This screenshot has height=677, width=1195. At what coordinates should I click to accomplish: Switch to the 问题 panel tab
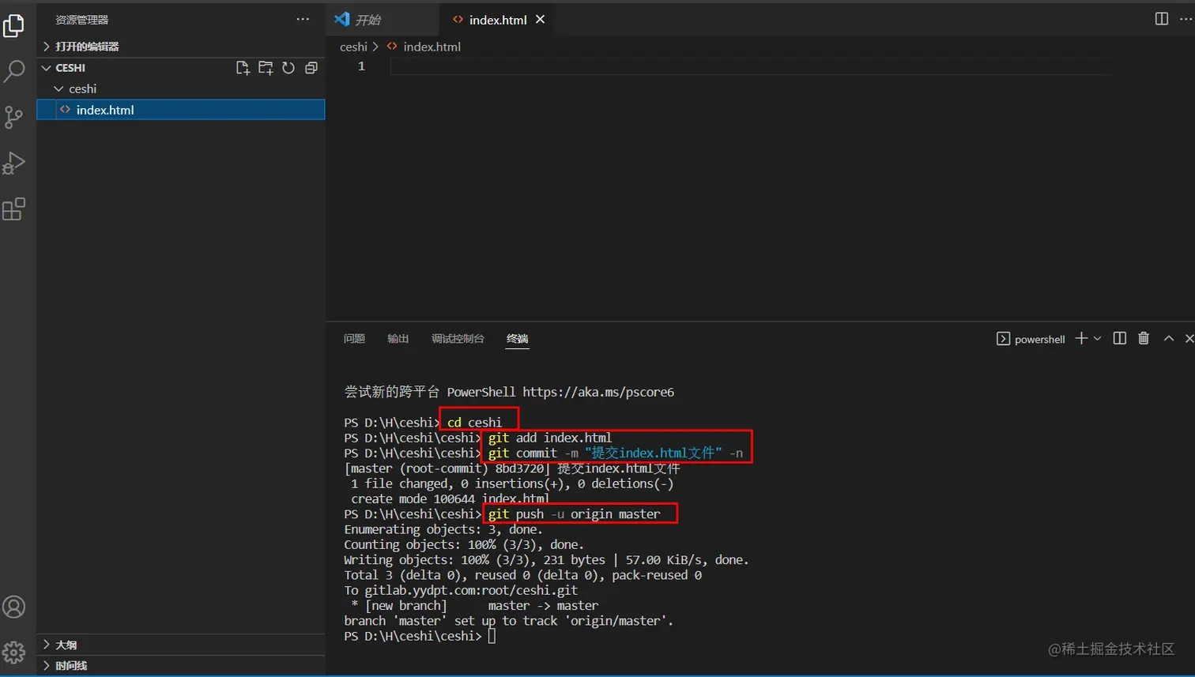pos(354,339)
